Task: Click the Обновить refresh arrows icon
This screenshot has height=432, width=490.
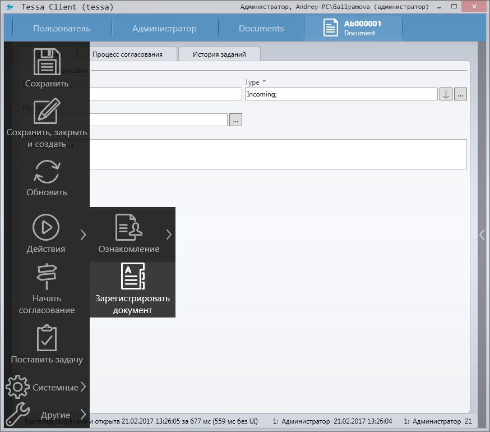Action: 47,171
